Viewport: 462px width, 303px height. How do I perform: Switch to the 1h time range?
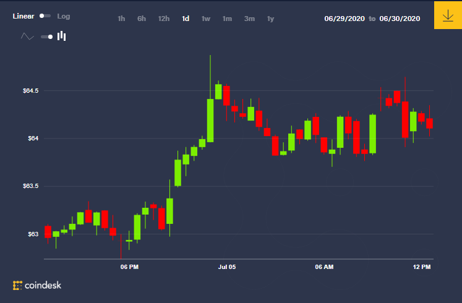121,19
